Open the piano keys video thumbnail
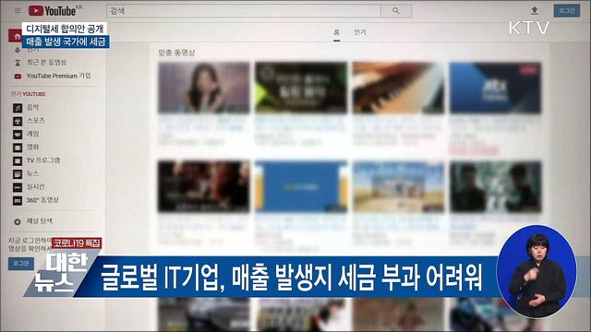Screen dimensions: 591x332 pyautogui.click(x=398, y=88)
